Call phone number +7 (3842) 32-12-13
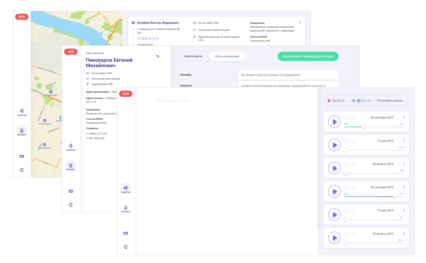The width and height of the screenshot is (426, 263). coord(148,39)
